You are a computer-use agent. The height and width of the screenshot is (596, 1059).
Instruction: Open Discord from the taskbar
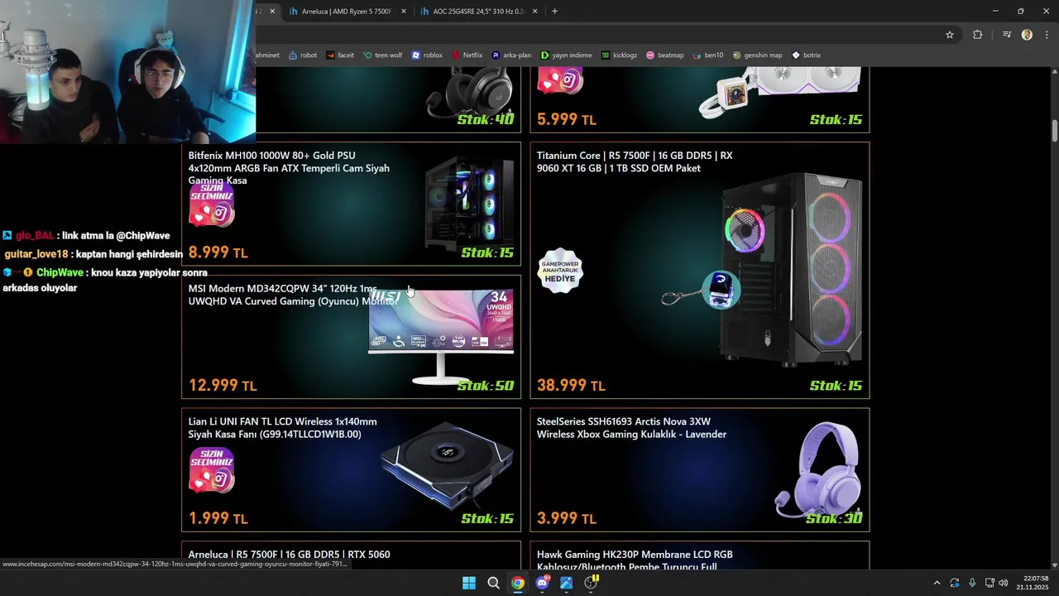(542, 583)
